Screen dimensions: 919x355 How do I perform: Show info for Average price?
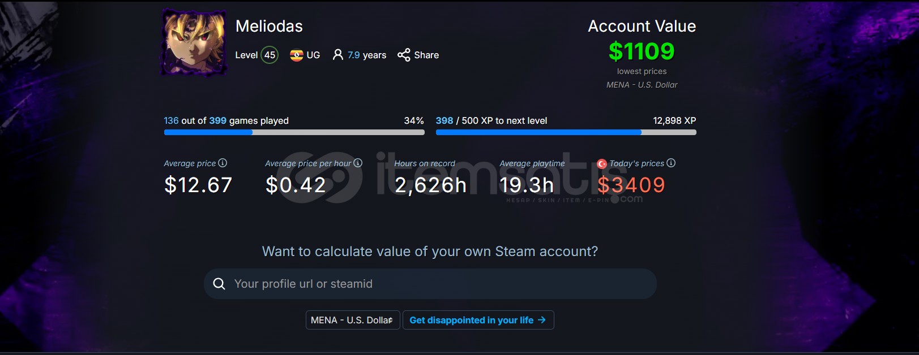pyautogui.click(x=223, y=163)
